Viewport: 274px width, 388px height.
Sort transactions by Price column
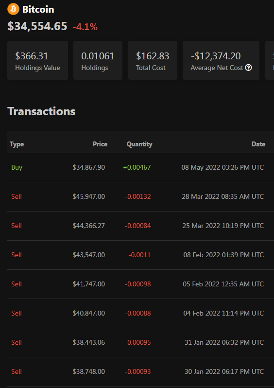(100, 144)
